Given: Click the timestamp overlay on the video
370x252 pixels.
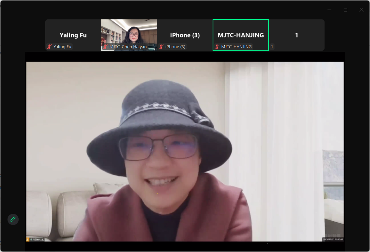Looking at the screenshot, I should (x=333, y=239).
